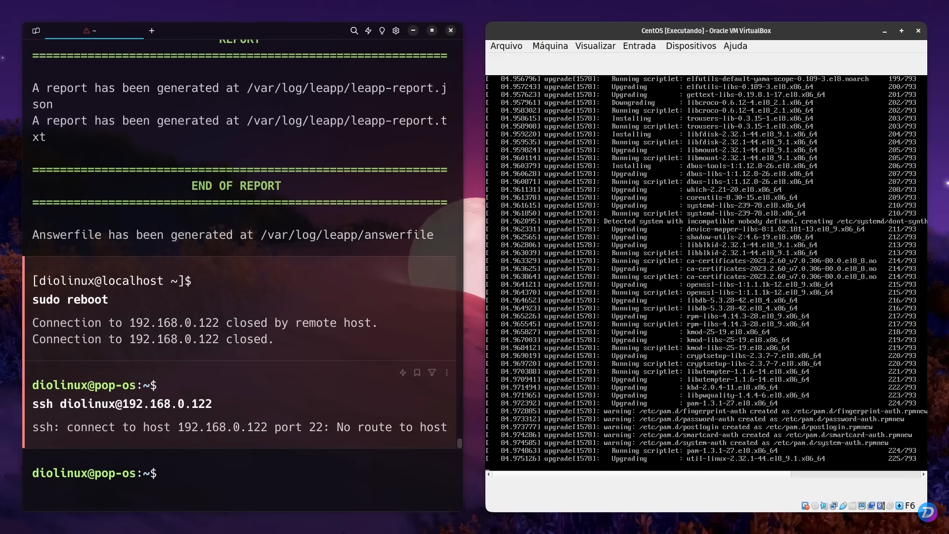Select the USB devices icon in VirtualBox statusbar

842,506
